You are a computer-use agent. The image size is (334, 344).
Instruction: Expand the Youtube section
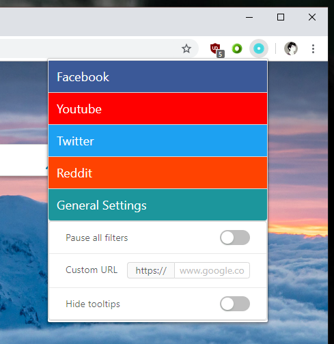158,109
